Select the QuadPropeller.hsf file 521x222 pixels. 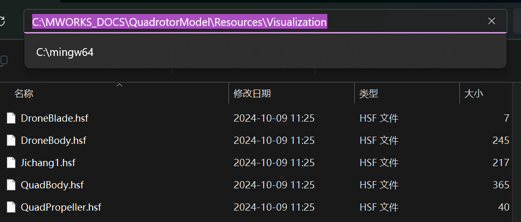(x=61, y=208)
